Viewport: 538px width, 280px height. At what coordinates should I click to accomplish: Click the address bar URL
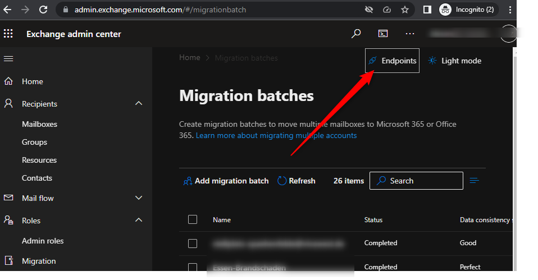(160, 10)
